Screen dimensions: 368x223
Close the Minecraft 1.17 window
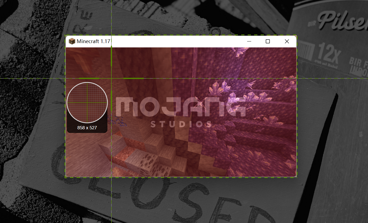click(287, 41)
